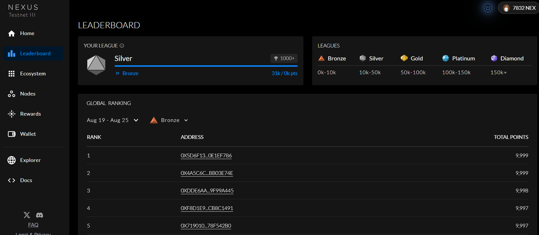
Task: Open address 0X4A5C6C...BB03E74E
Action: (207, 173)
